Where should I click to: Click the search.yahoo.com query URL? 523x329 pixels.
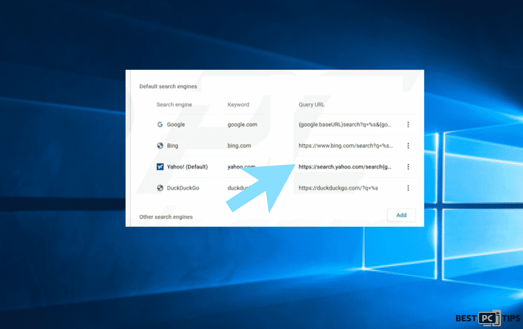345,166
